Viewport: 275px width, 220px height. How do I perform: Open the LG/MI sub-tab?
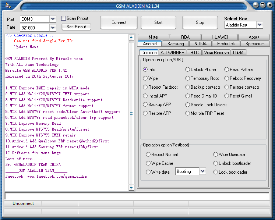coord(239,52)
